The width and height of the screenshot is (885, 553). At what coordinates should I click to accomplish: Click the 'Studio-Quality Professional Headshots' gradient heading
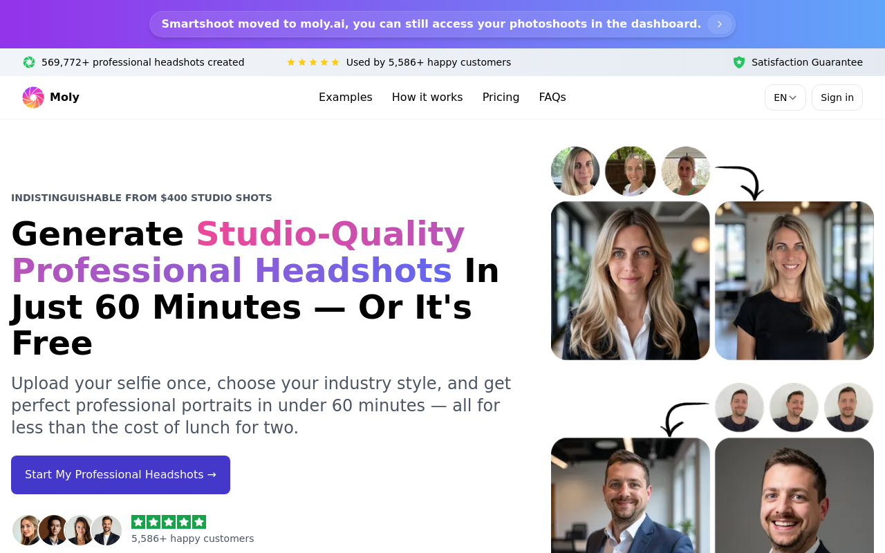tap(239, 252)
